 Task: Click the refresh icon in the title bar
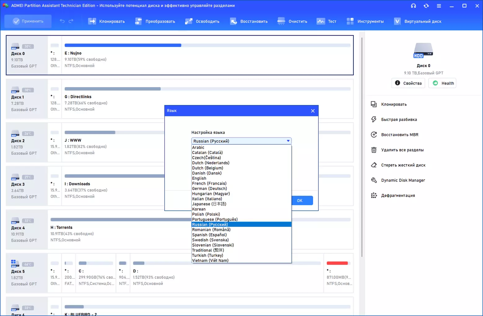426,6
